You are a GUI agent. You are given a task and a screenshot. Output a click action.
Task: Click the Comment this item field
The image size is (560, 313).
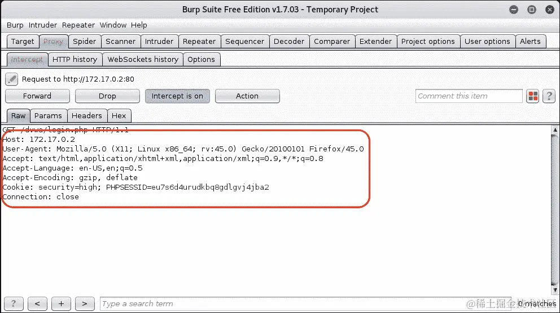pyautogui.click(x=469, y=96)
